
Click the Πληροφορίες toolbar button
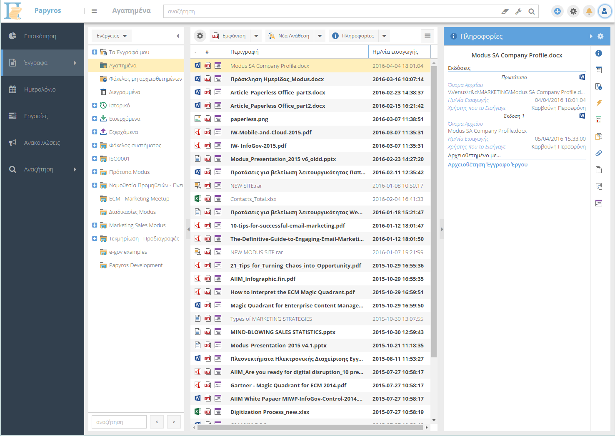point(354,36)
